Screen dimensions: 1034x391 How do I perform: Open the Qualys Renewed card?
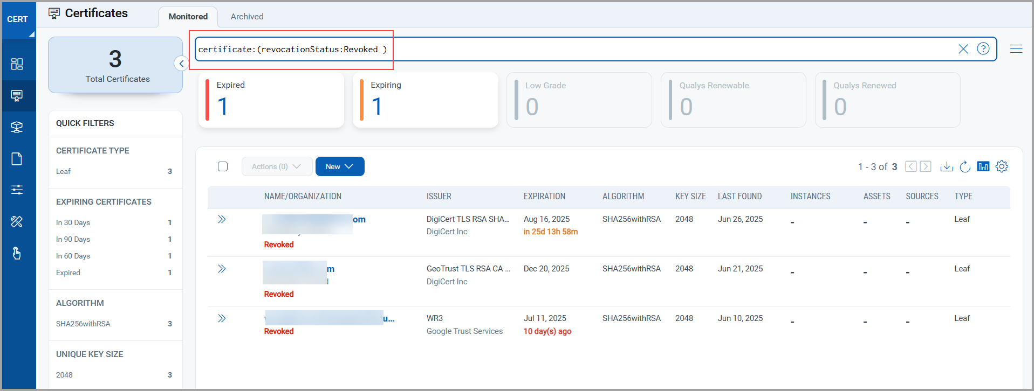pos(888,100)
